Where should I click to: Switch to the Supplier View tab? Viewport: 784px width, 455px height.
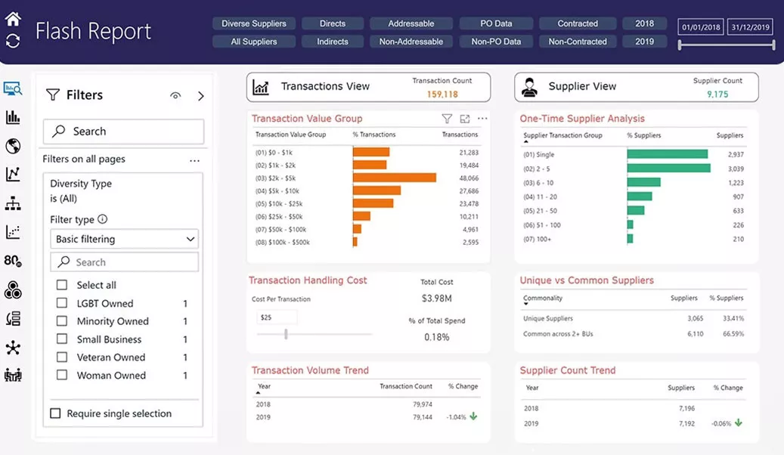pyautogui.click(x=636, y=87)
